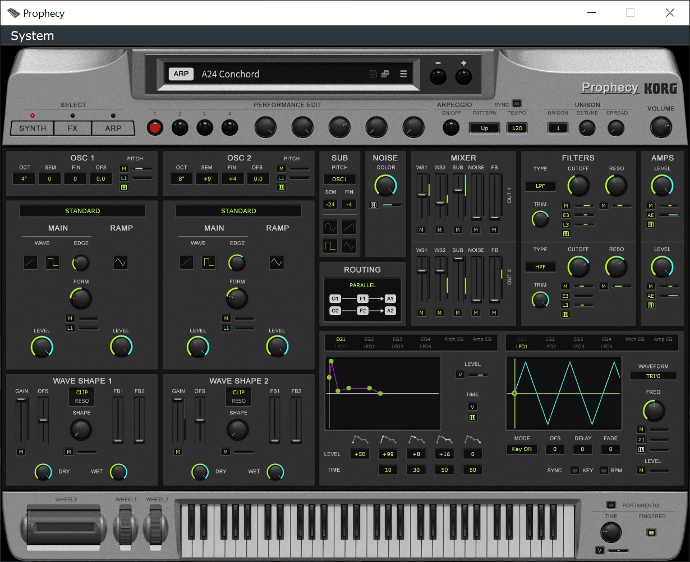Click NOISE color keyboard-track icon
The height and width of the screenshot is (562, 690).
374,205
